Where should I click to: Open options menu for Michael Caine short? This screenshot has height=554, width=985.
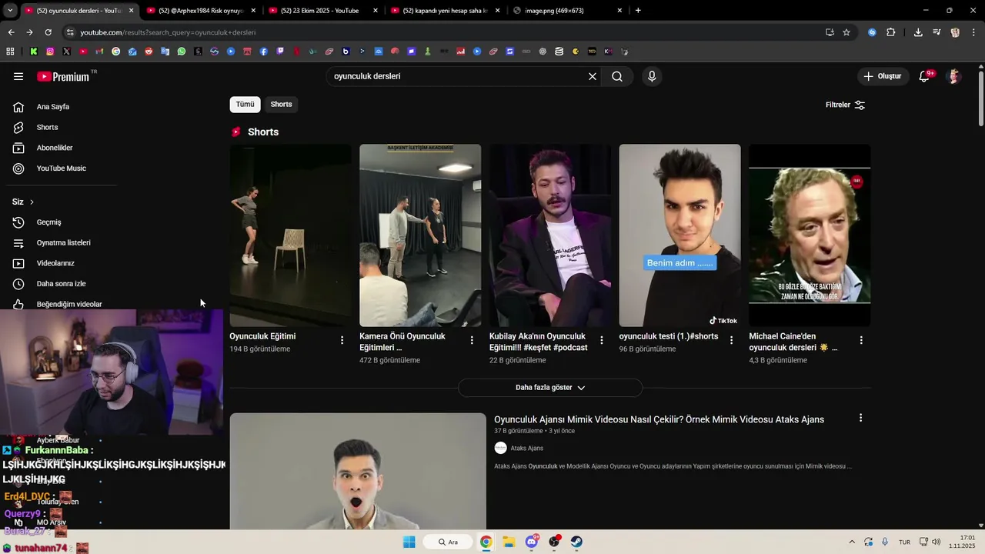861,340
